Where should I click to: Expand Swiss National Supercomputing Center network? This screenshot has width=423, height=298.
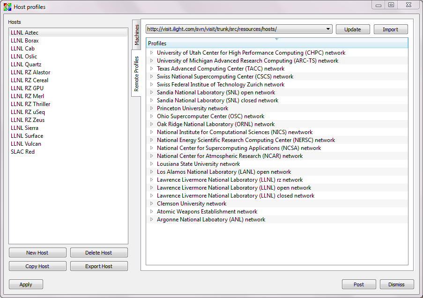(x=152, y=77)
